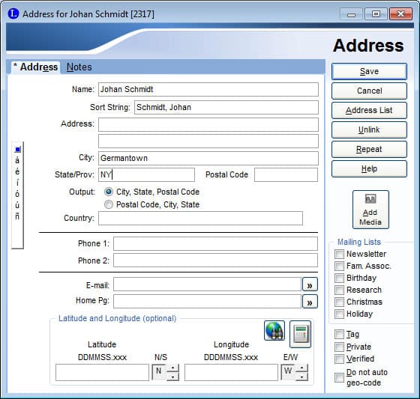Click the Name field with Johan Schmidt
The height and width of the screenshot is (399, 420).
point(208,89)
